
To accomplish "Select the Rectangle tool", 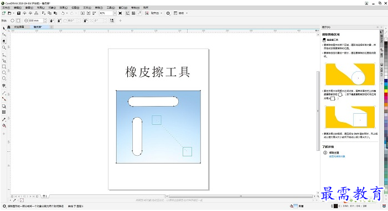I will [4, 66].
